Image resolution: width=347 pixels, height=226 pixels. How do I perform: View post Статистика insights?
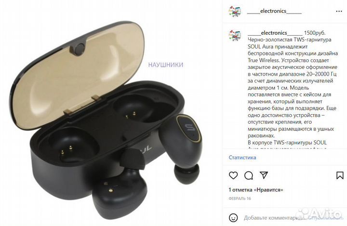242,158
